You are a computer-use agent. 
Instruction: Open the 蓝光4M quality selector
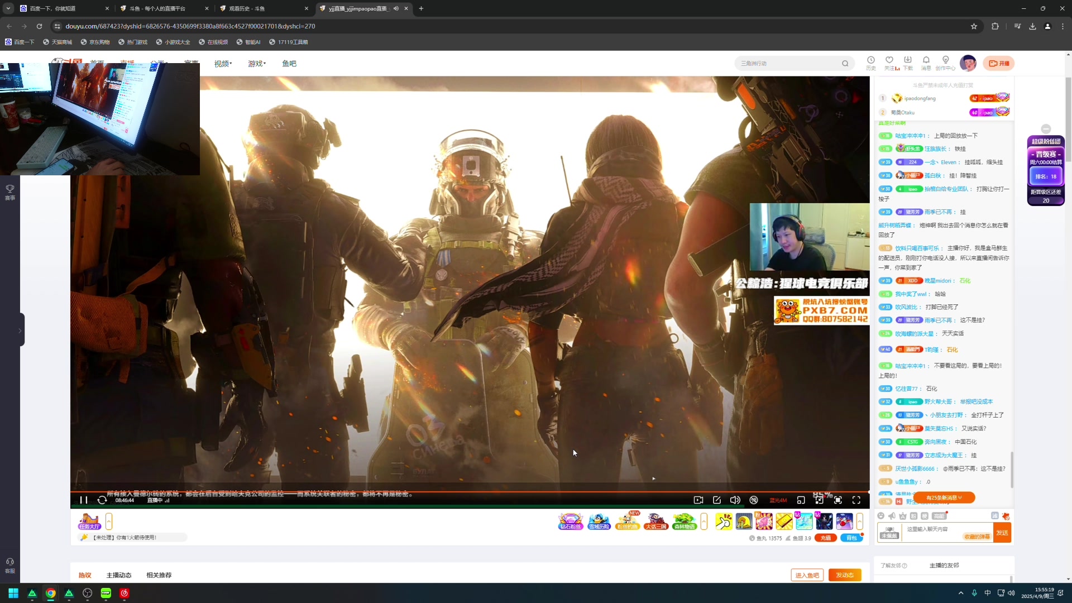(x=778, y=500)
